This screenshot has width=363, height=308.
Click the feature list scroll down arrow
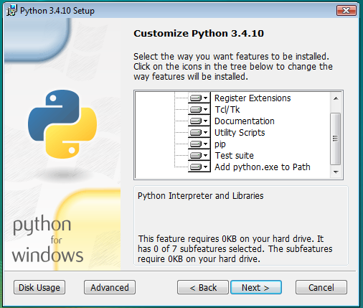336,172
